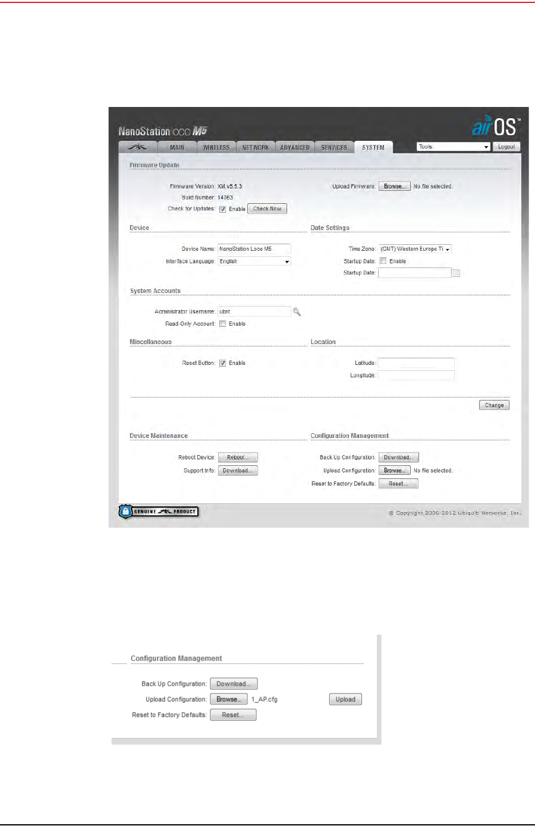Click the build number 14763
Screen dimensions: 535x826
pyautogui.click(x=225, y=197)
